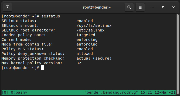This screenshot has width=180, height=96.
Task: Close the root@bender terminal window
Action: 173,7
